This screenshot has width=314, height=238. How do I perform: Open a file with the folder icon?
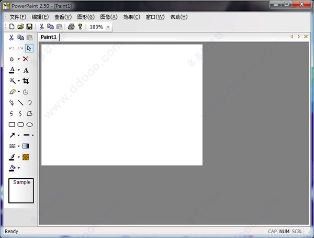[x=20, y=27]
